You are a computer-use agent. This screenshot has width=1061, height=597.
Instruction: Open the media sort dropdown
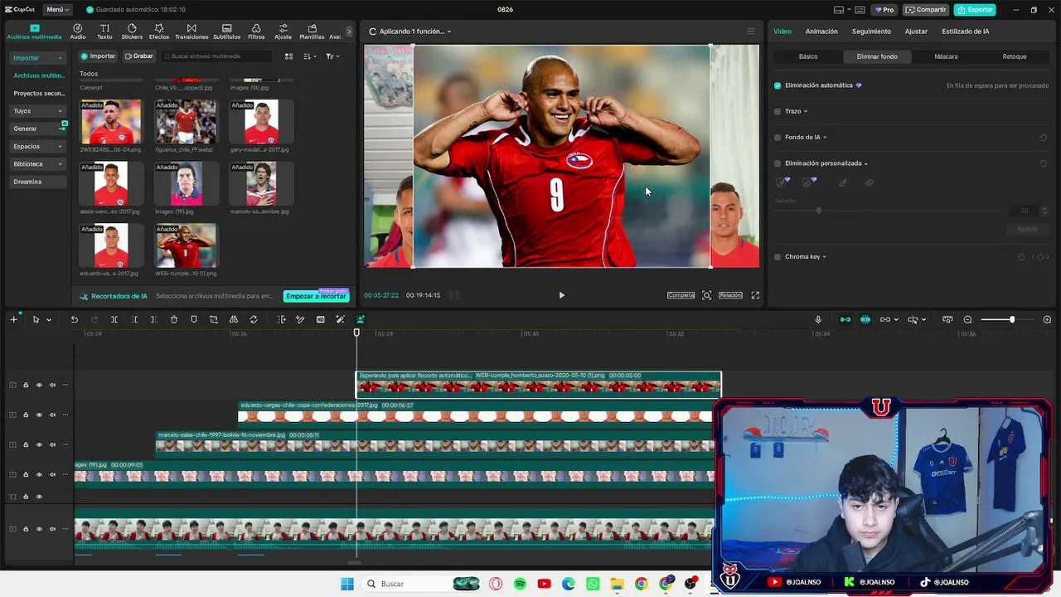(x=310, y=56)
